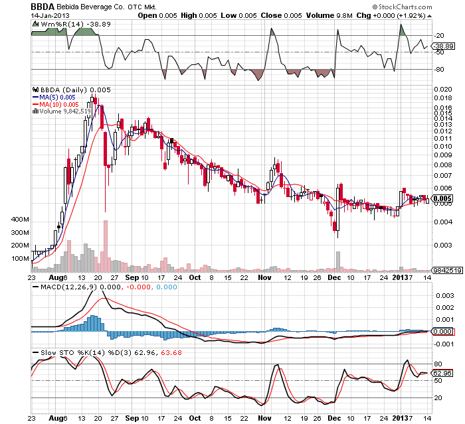Click the blue MA(5) legend line marker

[35, 97]
